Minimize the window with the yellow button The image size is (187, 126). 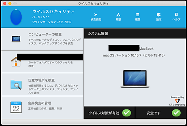point(10,4)
